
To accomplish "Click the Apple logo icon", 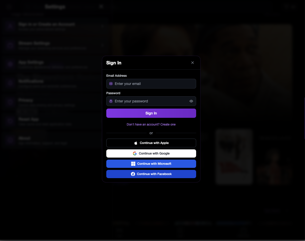I will tap(136, 143).
